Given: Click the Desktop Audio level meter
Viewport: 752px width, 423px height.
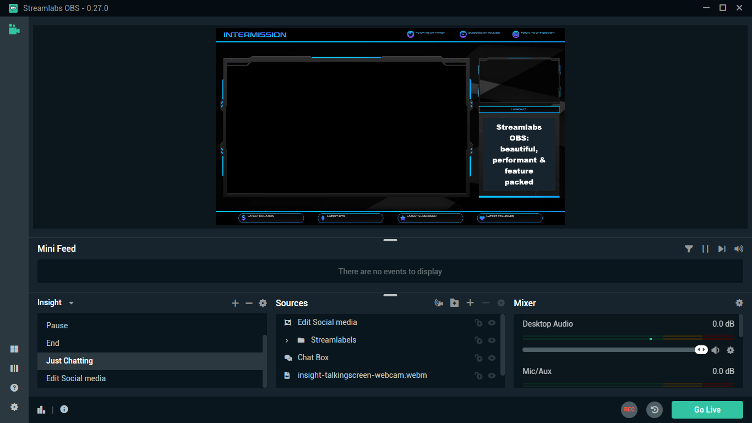Looking at the screenshot, I should click(628, 338).
